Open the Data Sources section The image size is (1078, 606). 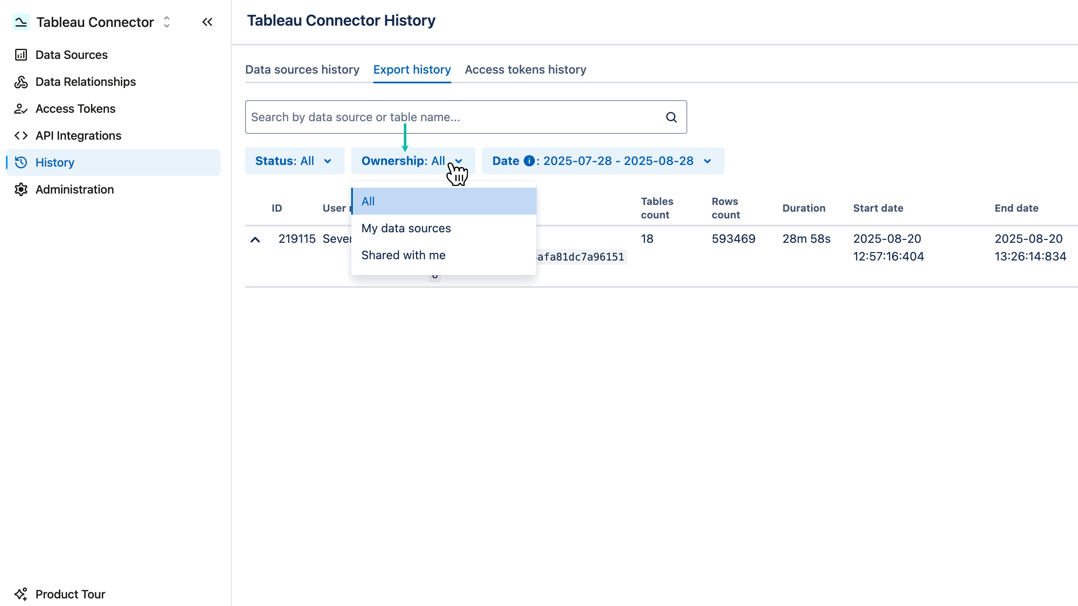point(71,54)
